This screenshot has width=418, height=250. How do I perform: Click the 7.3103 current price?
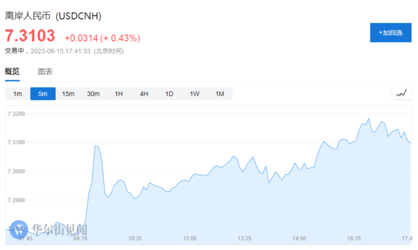(30, 36)
